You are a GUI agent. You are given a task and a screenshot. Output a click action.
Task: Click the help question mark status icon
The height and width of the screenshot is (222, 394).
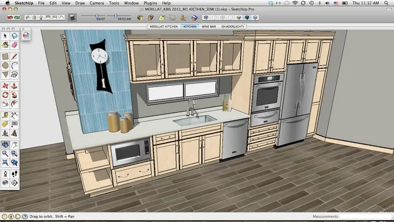[x=25, y=216]
